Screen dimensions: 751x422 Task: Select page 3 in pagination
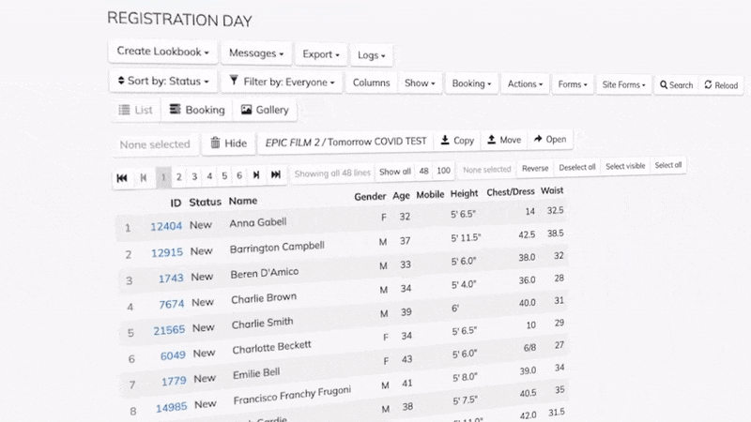point(194,175)
